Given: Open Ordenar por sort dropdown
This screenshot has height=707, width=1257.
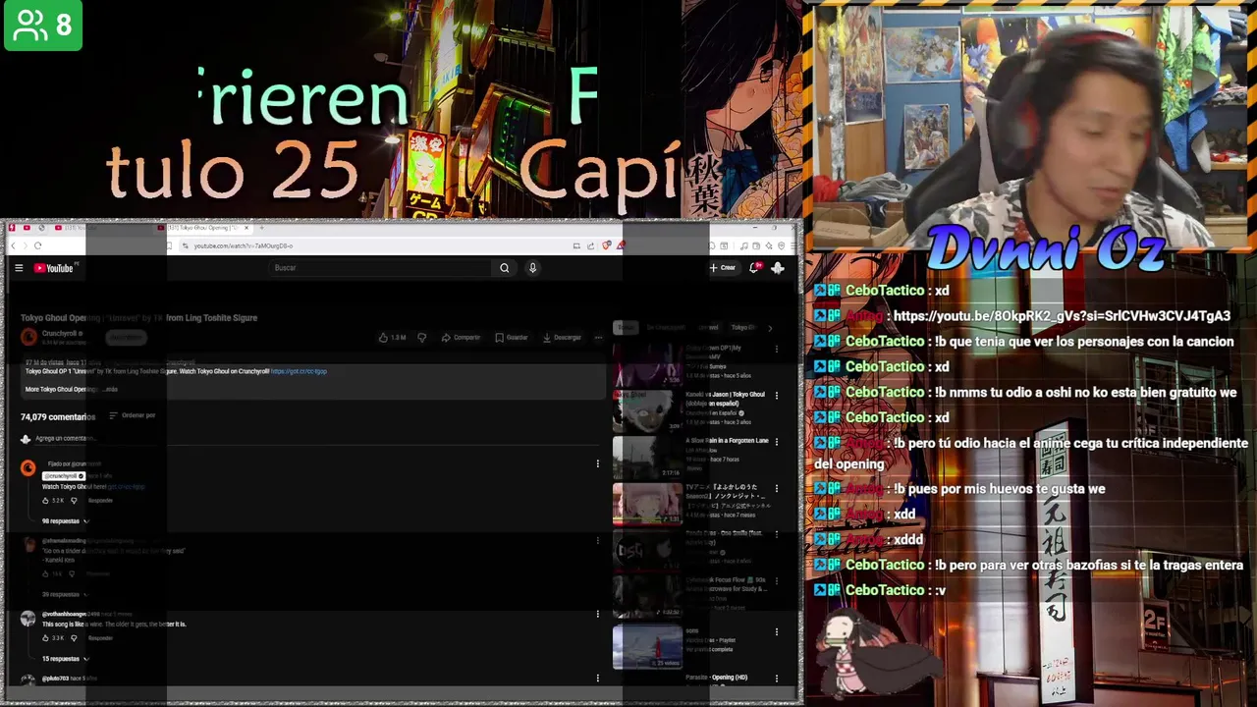Looking at the screenshot, I should pyautogui.click(x=133, y=415).
